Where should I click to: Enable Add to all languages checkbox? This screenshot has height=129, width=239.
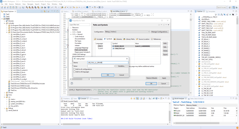[75, 72]
